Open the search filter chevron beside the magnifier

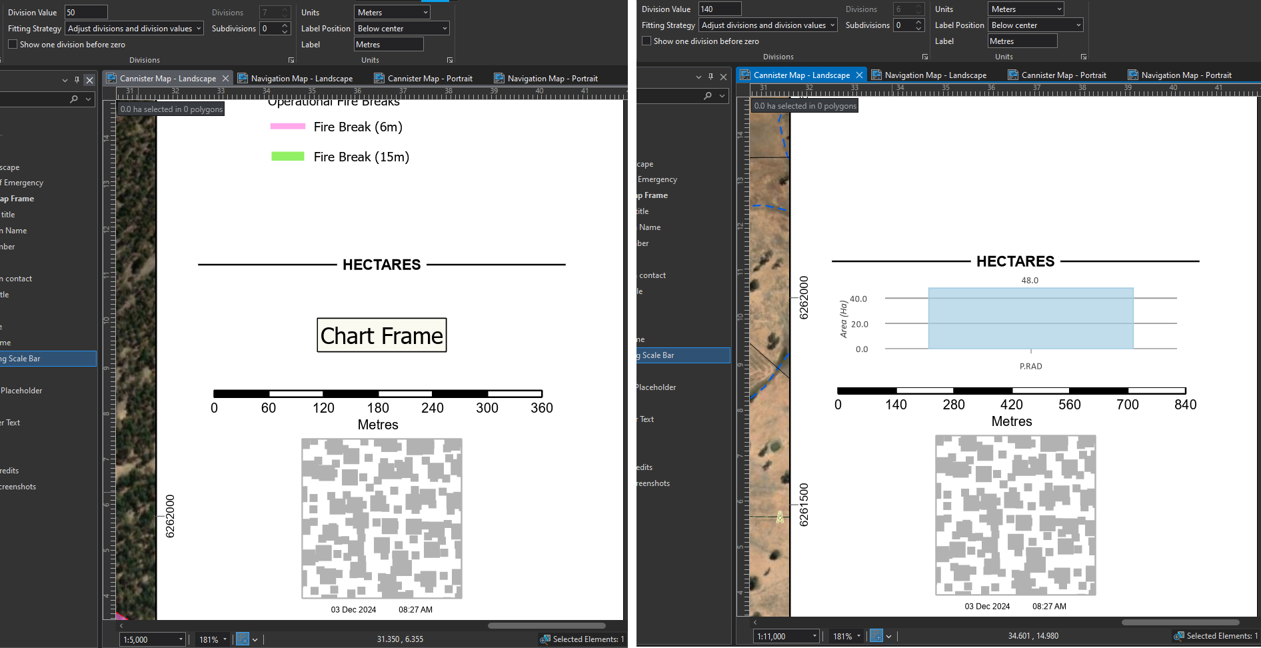(89, 99)
